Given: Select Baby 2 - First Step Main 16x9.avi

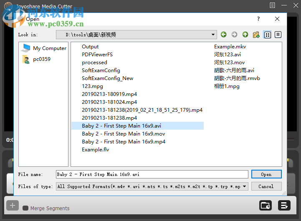Looking at the screenshot, I should (x=137, y=126).
